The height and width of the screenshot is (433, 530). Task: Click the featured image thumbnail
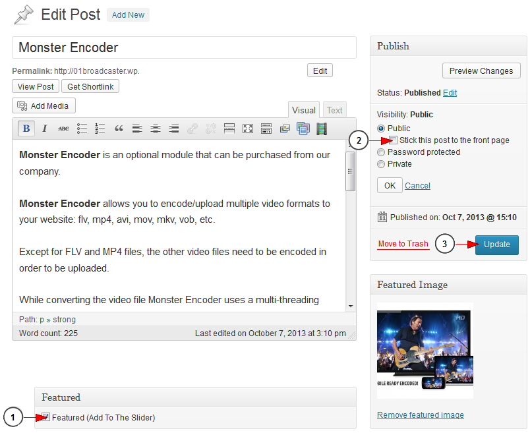(x=425, y=351)
